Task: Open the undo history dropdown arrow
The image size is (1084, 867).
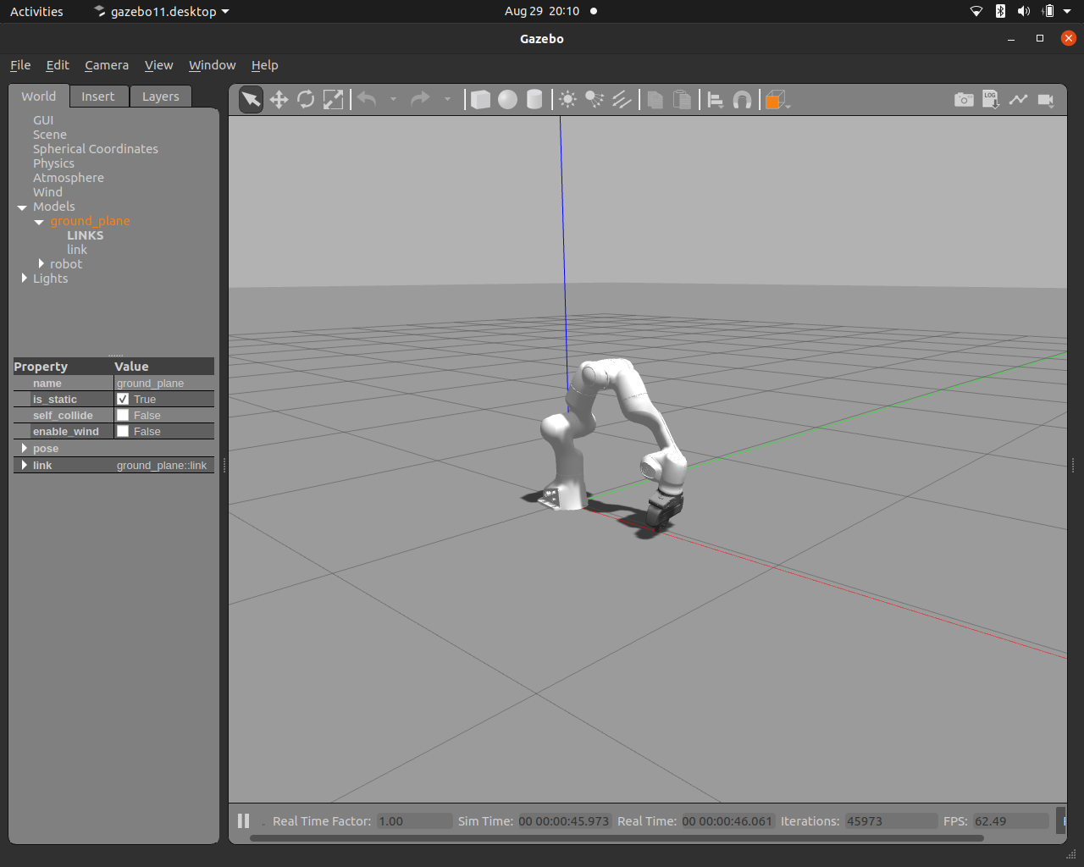Action: coord(393,100)
